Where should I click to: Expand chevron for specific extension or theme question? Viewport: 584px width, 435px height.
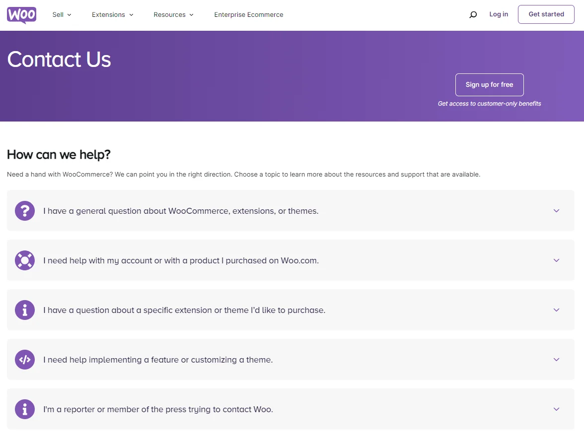pos(556,310)
